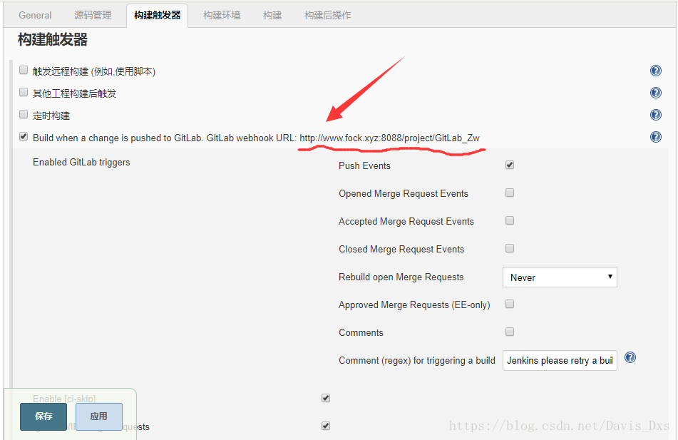Viewport: 678px width, 440px height.
Task: Open help for 其他工程构建后触发 option
Action: click(x=655, y=93)
